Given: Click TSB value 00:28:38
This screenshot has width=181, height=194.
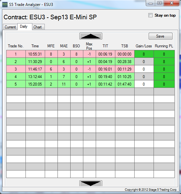Looking at the screenshot, I should [125, 61].
